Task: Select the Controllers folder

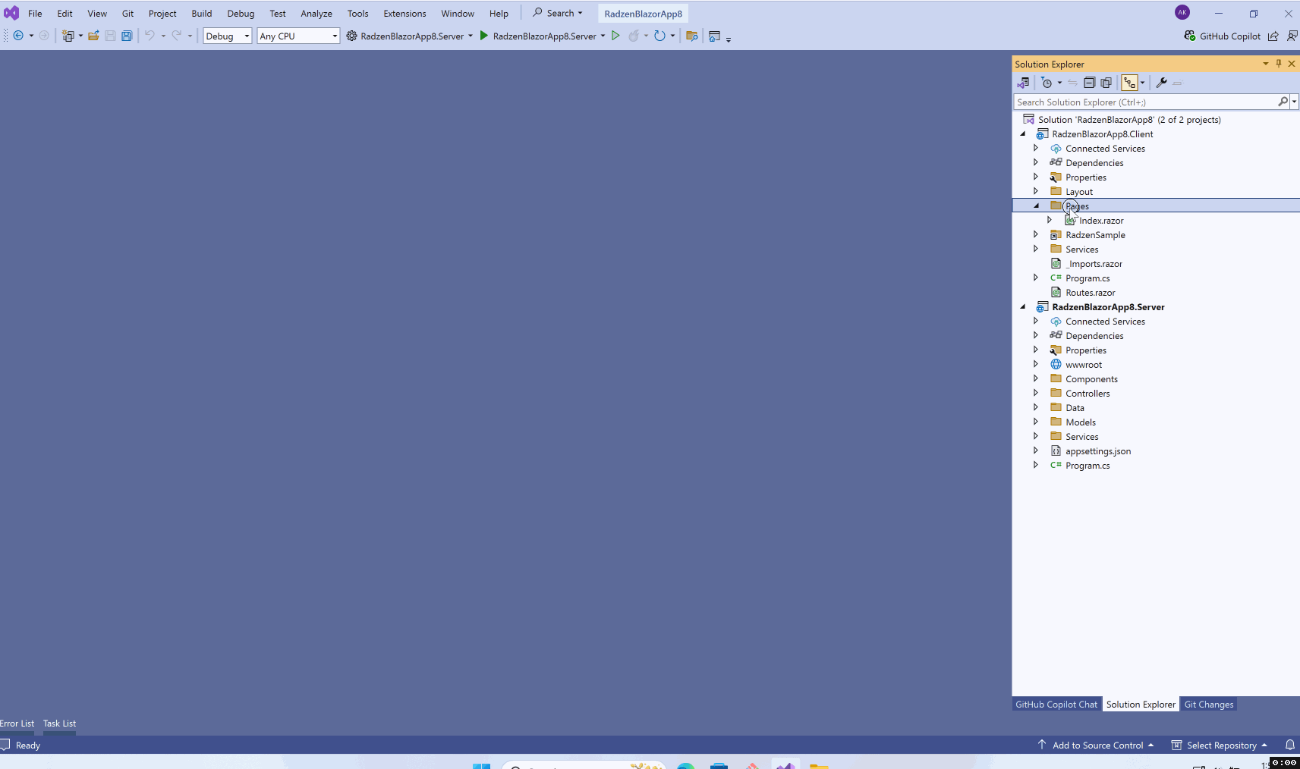Action: coord(1087,393)
